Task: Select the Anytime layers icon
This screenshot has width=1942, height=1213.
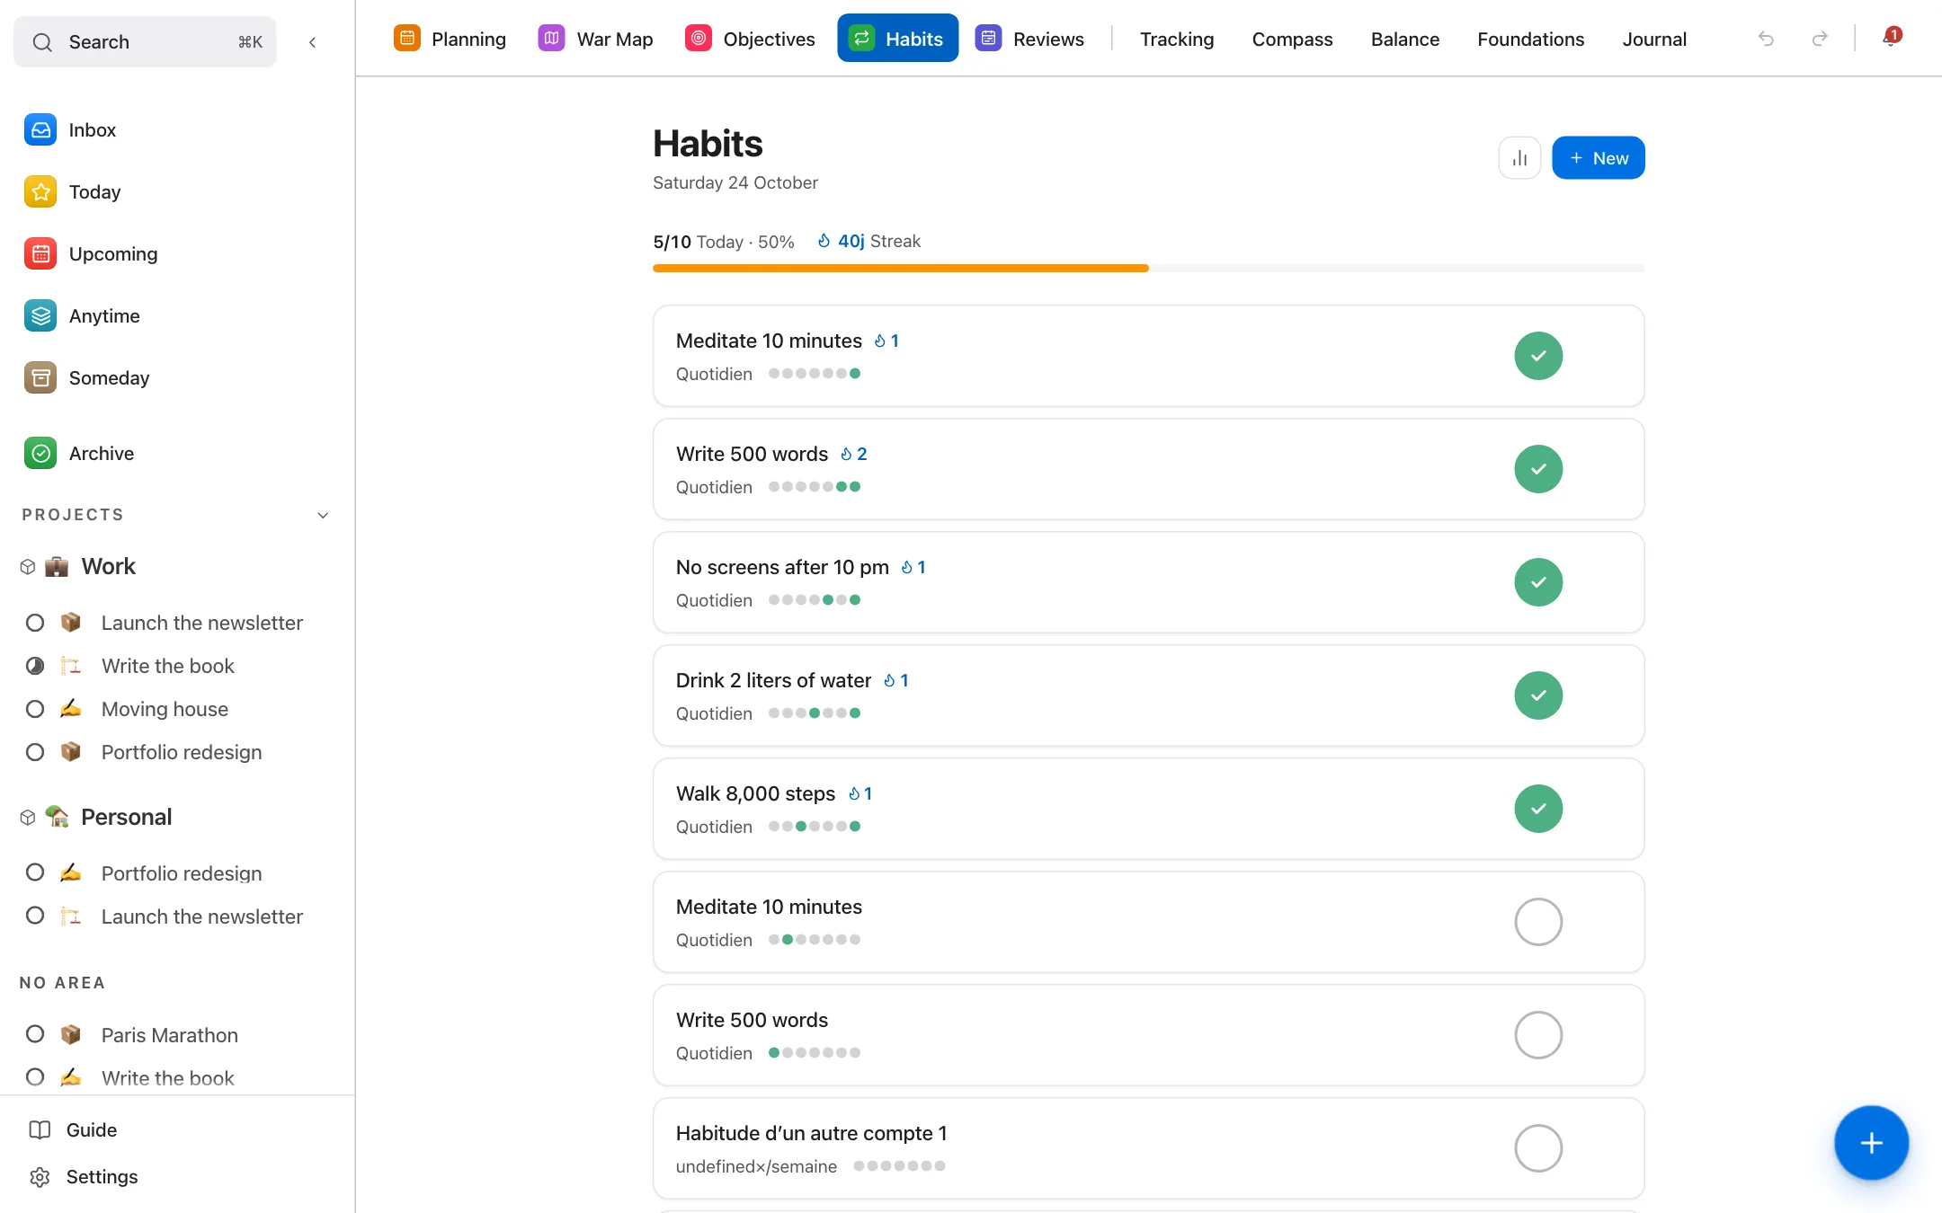Action: point(40,316)
